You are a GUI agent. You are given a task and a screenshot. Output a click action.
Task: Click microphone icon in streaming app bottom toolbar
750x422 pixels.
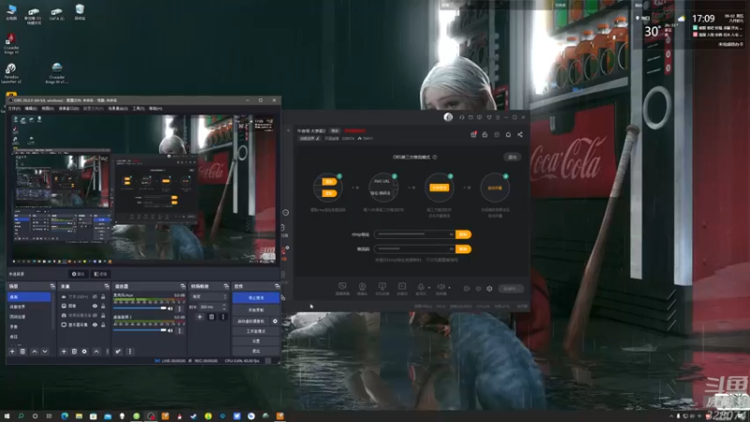(420, 287)
